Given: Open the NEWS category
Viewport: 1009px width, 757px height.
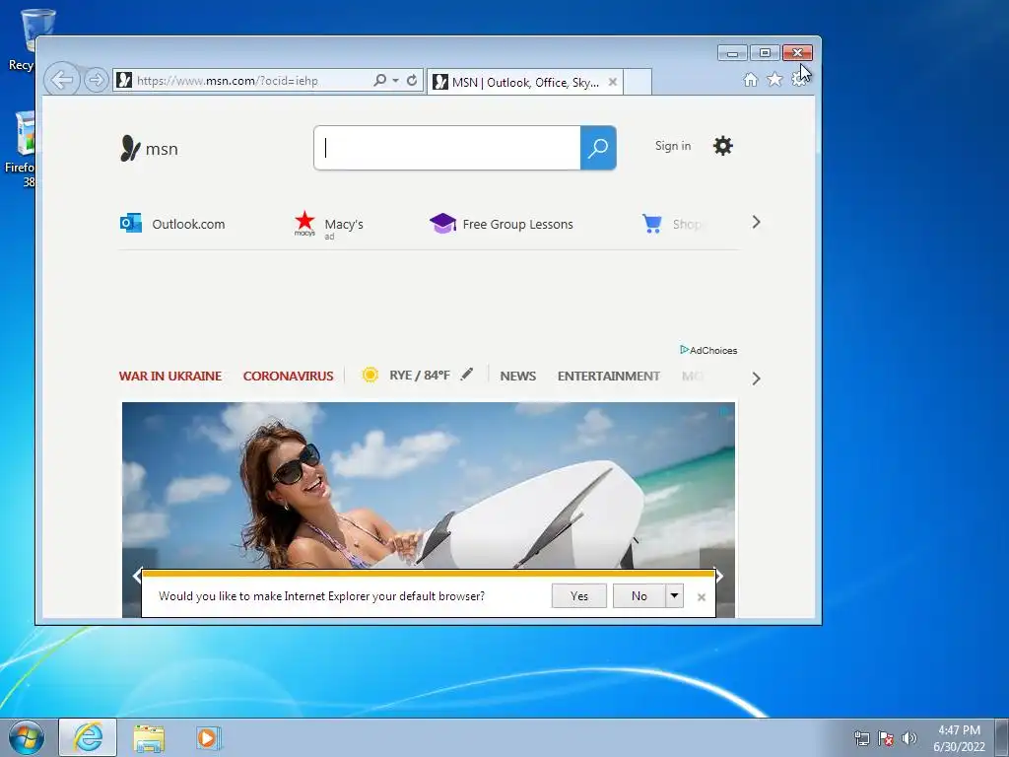Looking at the screenshot, I should (518, 376).
